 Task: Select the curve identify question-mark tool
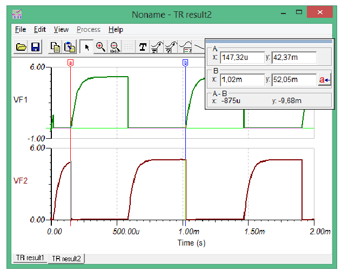pyautogui.click(x=171, y=47)
